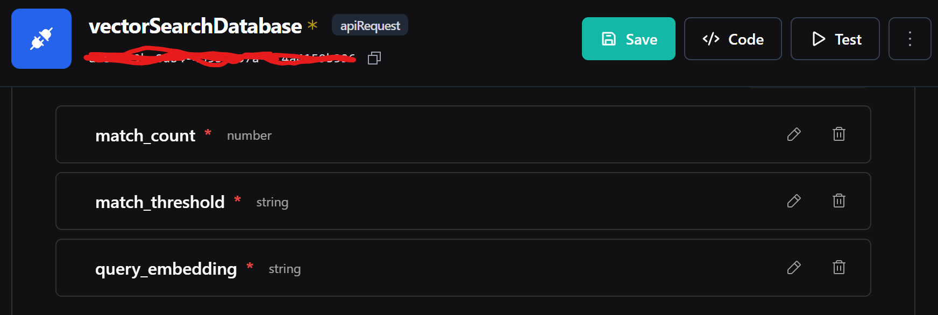Image resolution: width=938 pixels, height=315 pixels.
Task: Select the query_embedding parameter row
Action: pos(376,268)
